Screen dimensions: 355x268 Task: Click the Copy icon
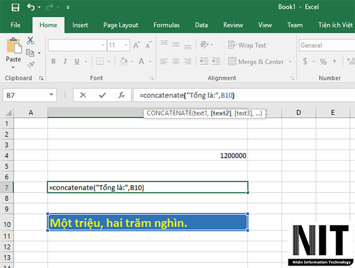tap(30, 53)
